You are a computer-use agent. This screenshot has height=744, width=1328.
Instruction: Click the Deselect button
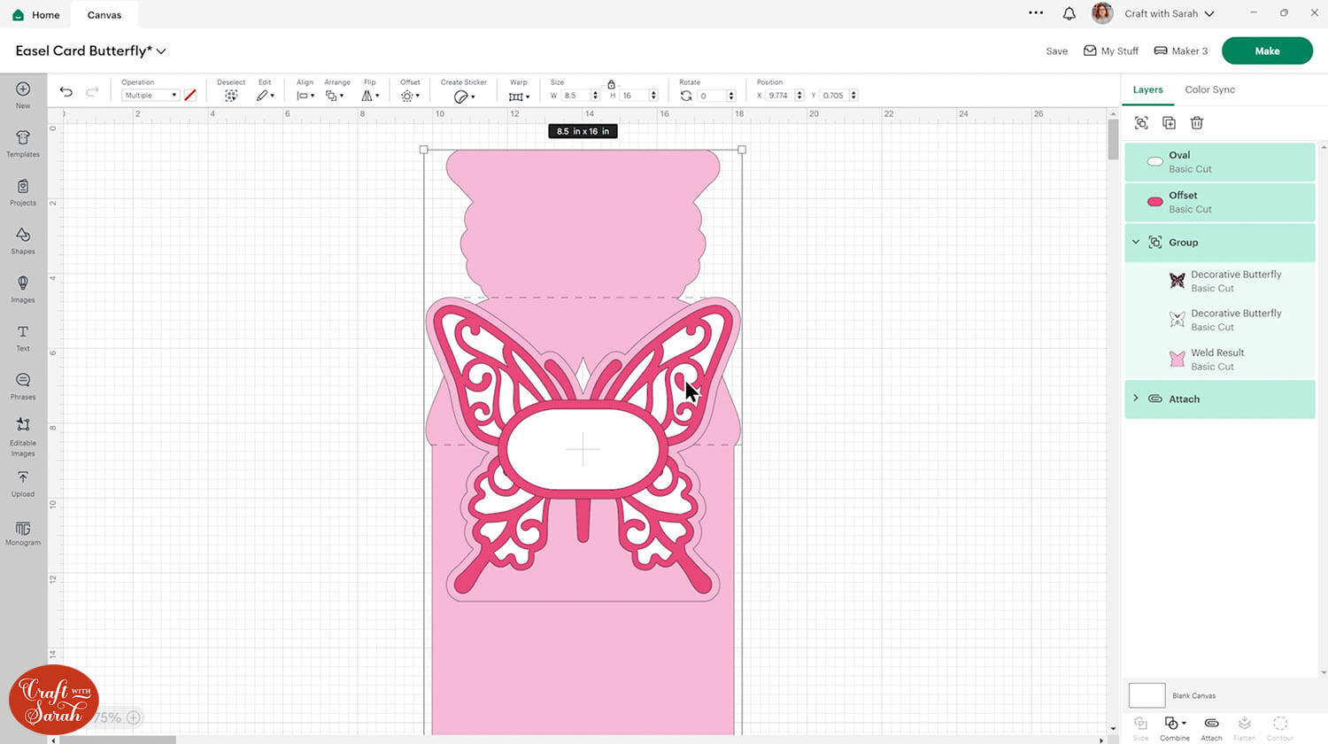[231, 95]
